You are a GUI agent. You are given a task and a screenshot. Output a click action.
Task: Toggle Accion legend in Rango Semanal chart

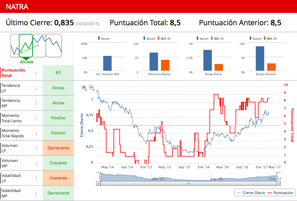(255, 38)
